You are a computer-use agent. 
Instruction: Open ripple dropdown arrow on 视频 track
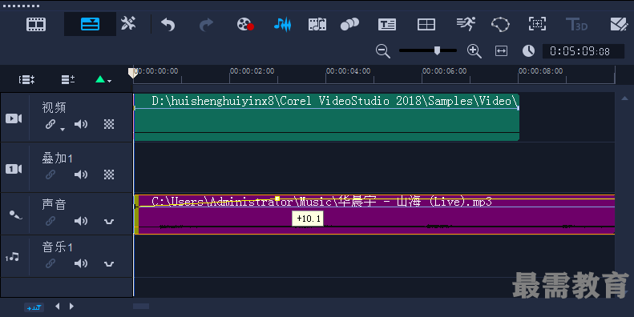(x=63, y=129)
